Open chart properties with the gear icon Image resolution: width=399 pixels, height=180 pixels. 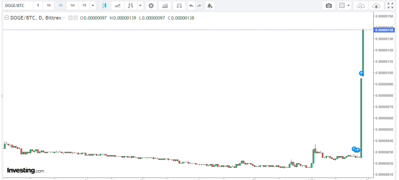pyautogui.click(x=151, y=6)
